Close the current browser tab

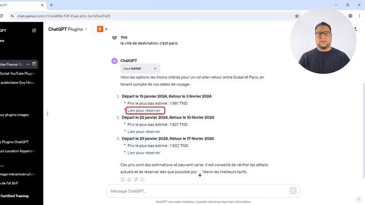42,5
